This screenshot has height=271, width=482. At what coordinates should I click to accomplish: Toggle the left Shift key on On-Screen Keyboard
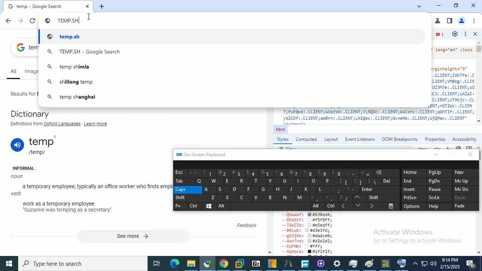[190, 198]
